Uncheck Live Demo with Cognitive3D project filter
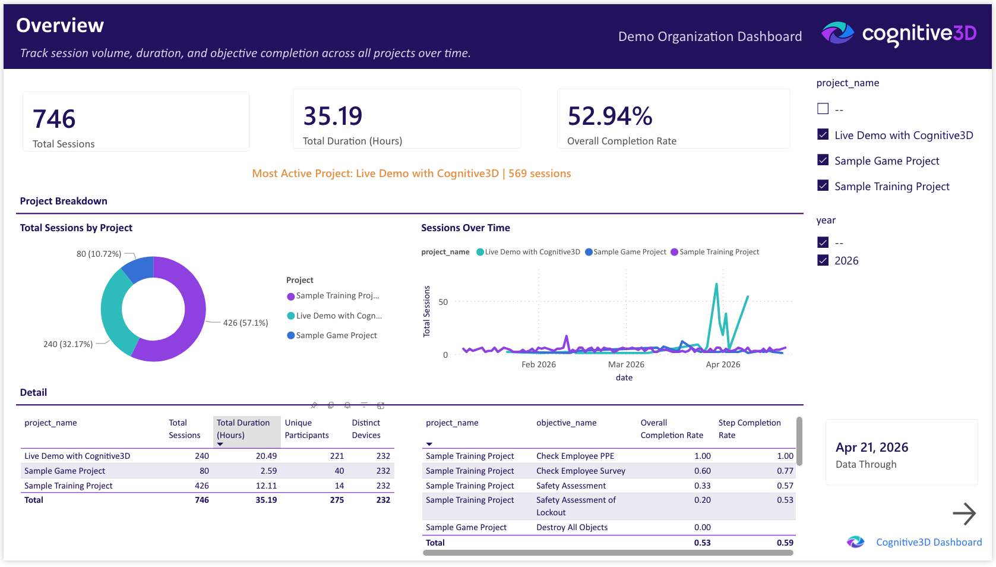Screen dimensions: 996x567 (x=823, y=134)
